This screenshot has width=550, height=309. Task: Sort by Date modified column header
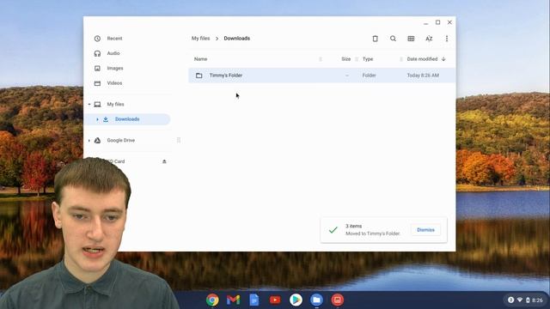click(422, 59)
